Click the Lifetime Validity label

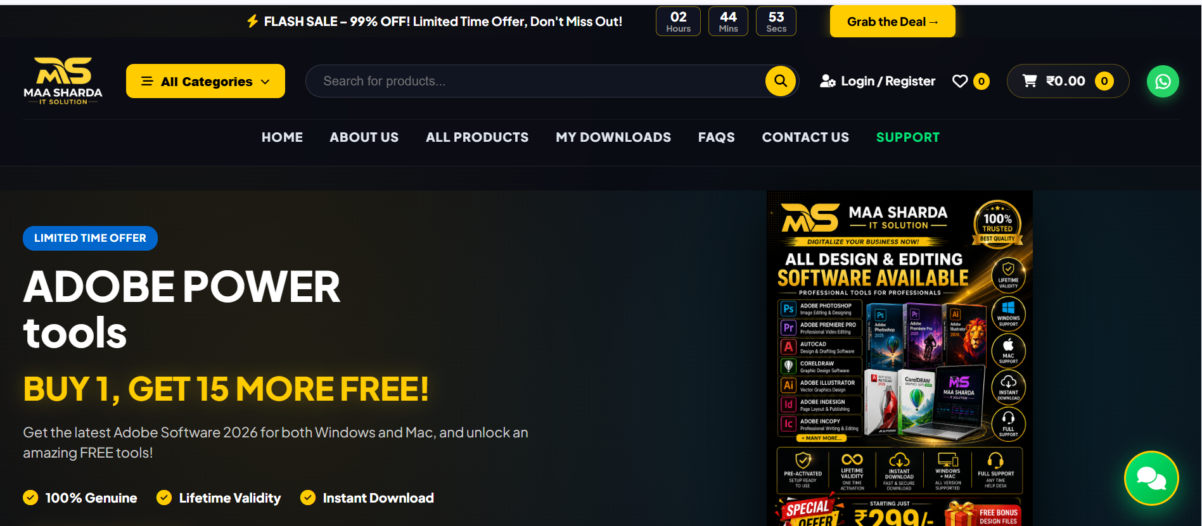[230, 498]
